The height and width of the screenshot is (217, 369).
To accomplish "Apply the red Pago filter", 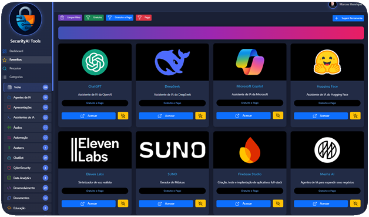I will click(x=143, y=18).
